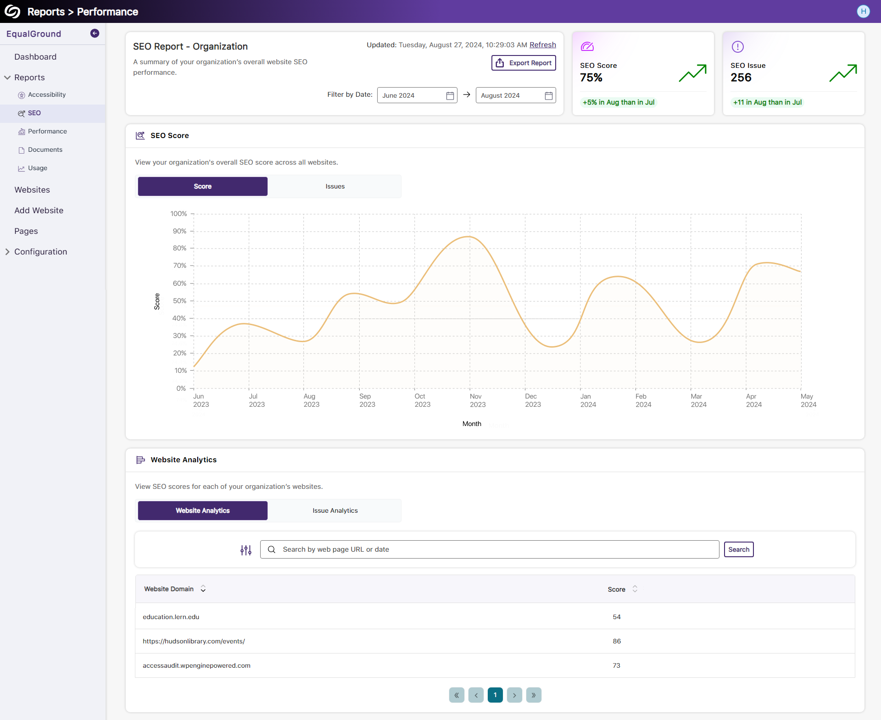881x720 pixels.
Task: Open calendar icon in August 2024 field
Action: (x=548, y=95)
